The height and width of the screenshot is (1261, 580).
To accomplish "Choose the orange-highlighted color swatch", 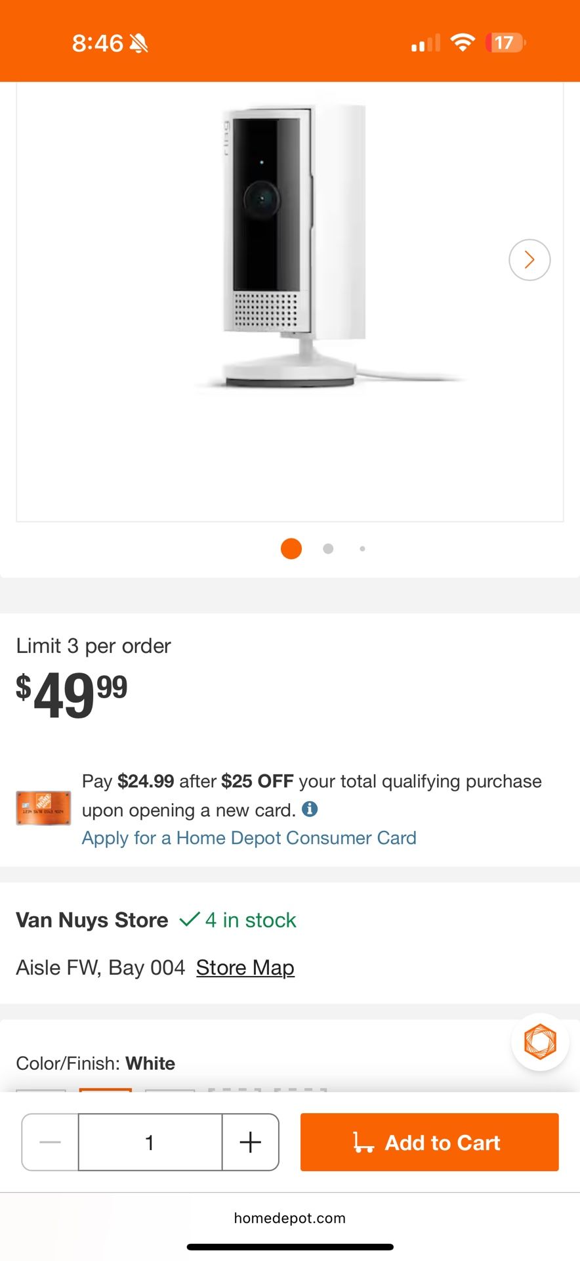I will click(x=105, y=1090).
